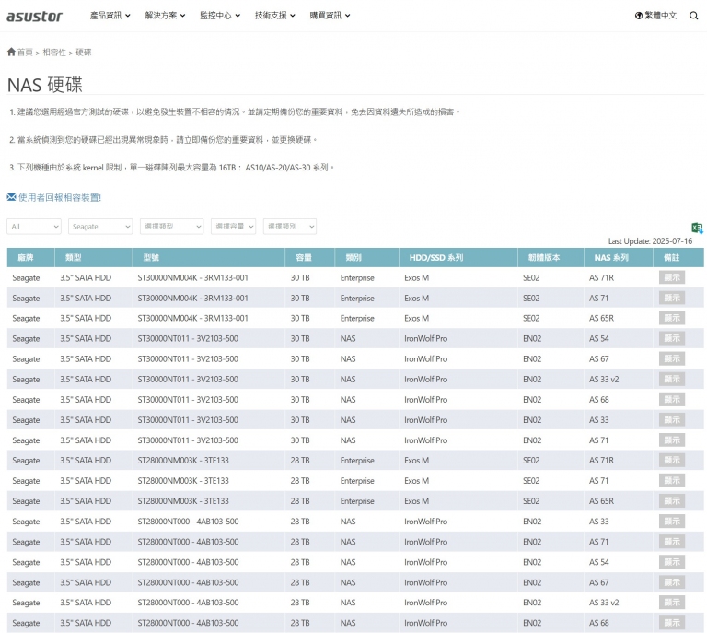This screenshot has width=707, height=633.
Task: Go to 首頁 breadcrumb link
Action: (x=25, y=53)
